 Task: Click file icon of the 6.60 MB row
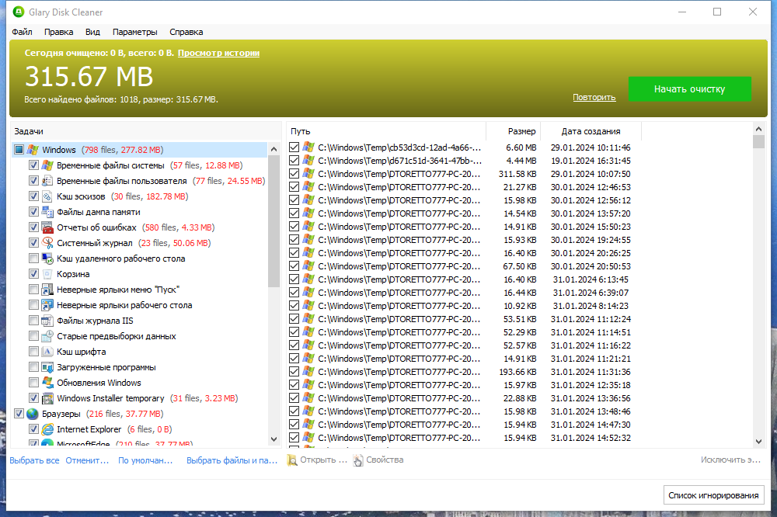[x=308, y=147]
